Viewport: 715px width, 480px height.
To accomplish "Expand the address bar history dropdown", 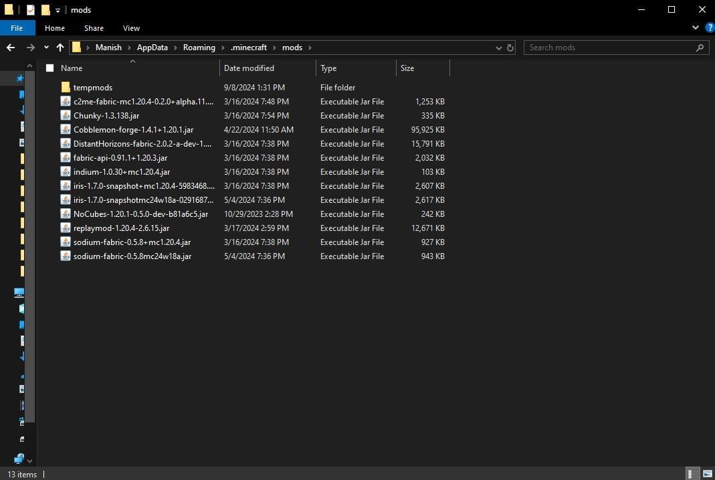I will 499,48.
